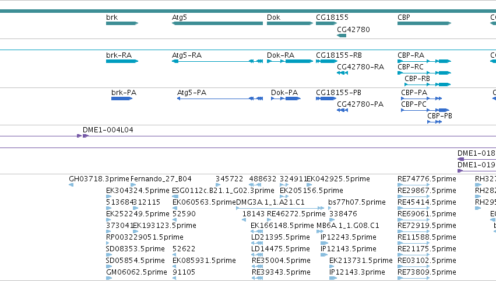Click the Fernando_27_B04 EST label

[161, 179]
